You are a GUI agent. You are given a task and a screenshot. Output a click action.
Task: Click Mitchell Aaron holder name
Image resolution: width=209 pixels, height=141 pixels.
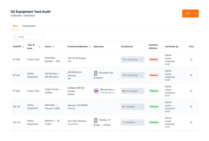(107, 90)
